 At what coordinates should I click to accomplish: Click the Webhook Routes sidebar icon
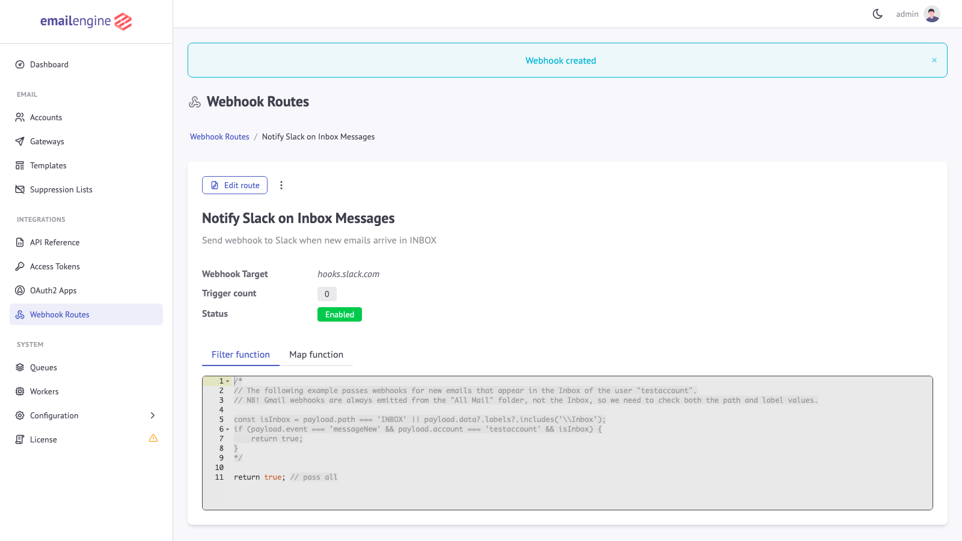(20, 314)
